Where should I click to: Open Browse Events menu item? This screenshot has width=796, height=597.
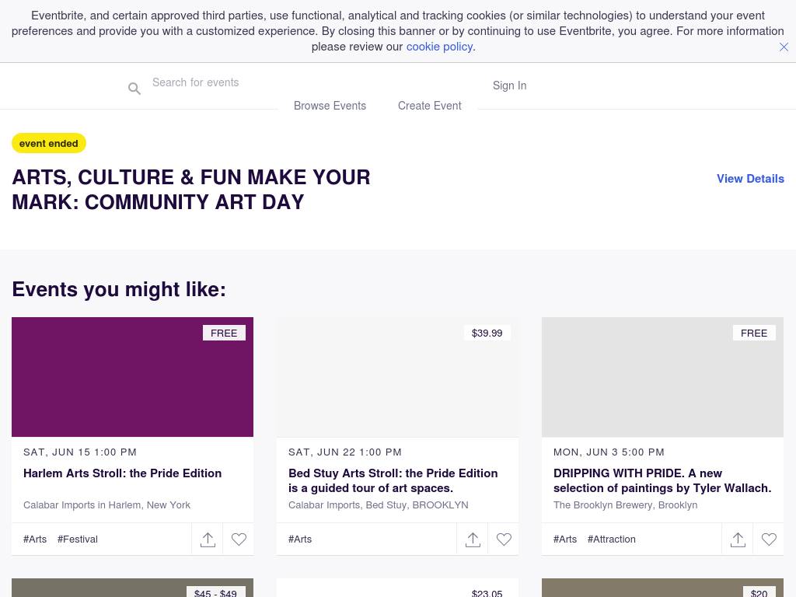(x=330, y=106)
